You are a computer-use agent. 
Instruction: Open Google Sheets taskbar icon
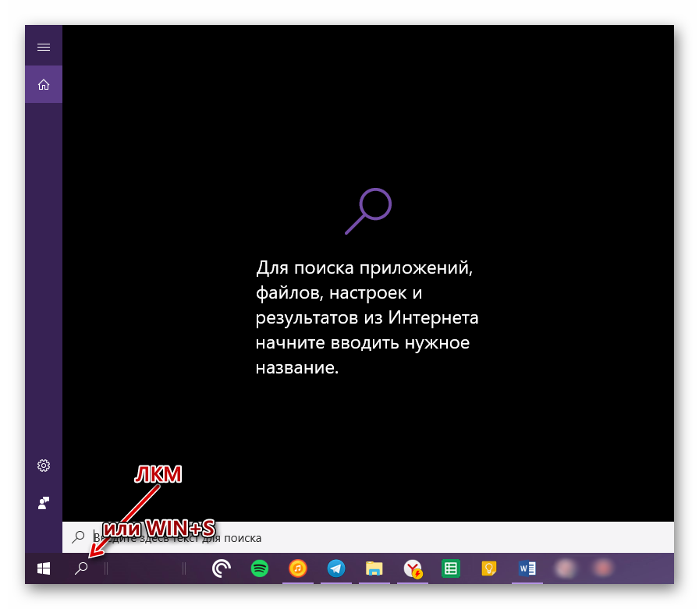pos(449,569)
